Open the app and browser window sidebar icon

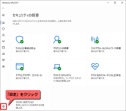point(4,47)
